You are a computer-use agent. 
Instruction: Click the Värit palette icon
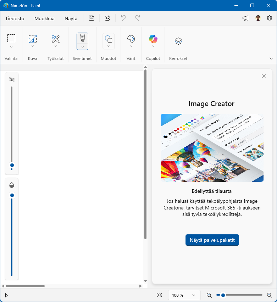point(131,39)
